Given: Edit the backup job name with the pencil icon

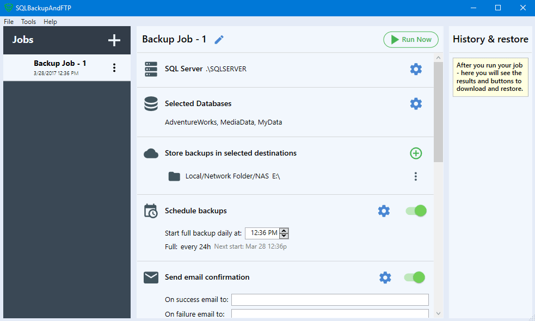Looking at the screenshot, I should pos(219,39).
